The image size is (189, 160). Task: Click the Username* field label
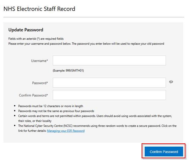pyautogui.click(x=39, y=61)
